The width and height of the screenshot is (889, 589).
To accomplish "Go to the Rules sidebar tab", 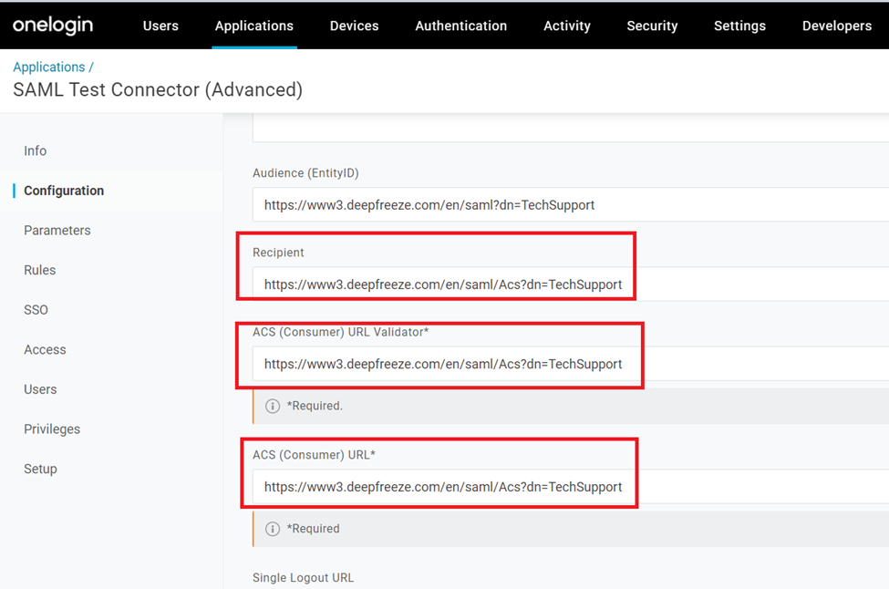I will tap(40, 270).
